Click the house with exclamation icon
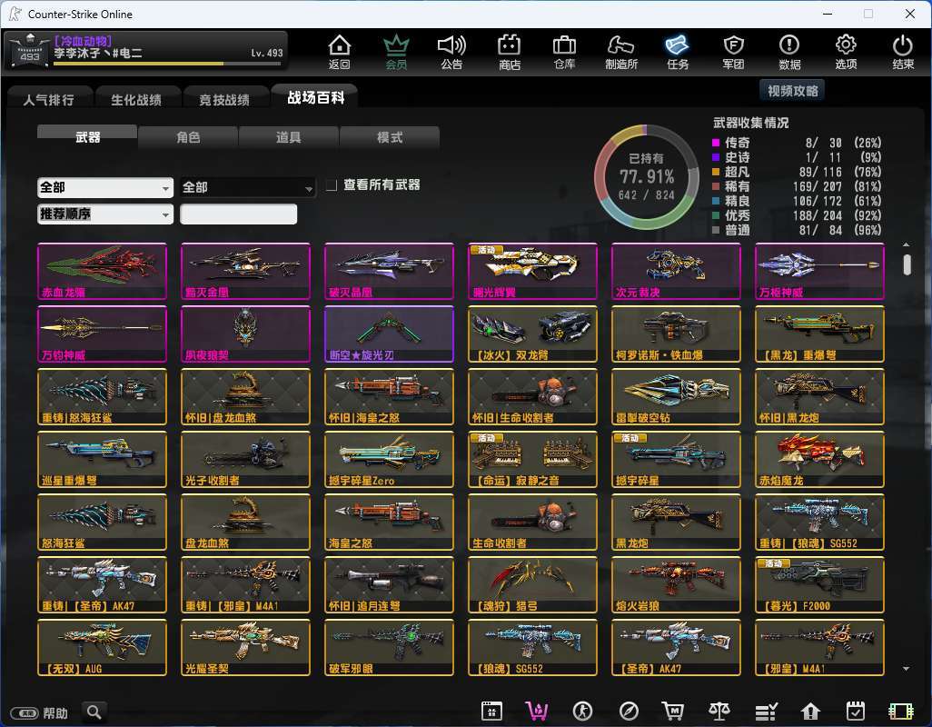Viewport: 932px width, 727px height. tap(810, 711)
